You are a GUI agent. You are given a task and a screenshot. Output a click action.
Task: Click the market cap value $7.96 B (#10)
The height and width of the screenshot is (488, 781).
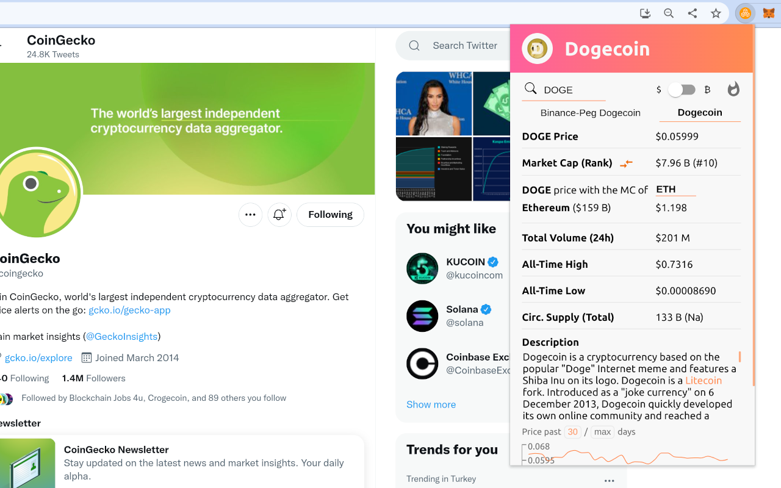pyautogui.click(x=686, y=163)
